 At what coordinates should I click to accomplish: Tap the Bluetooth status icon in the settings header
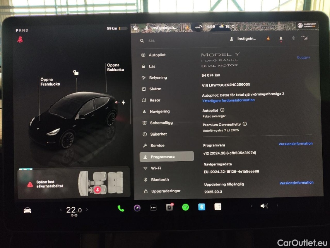293,38
